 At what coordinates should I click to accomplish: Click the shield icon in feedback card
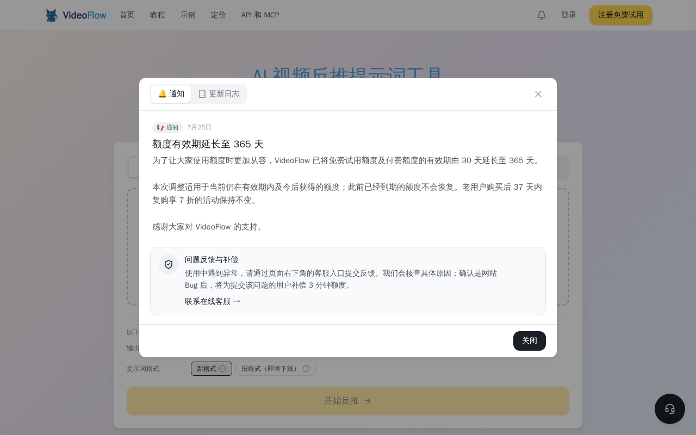click(169, 264)
